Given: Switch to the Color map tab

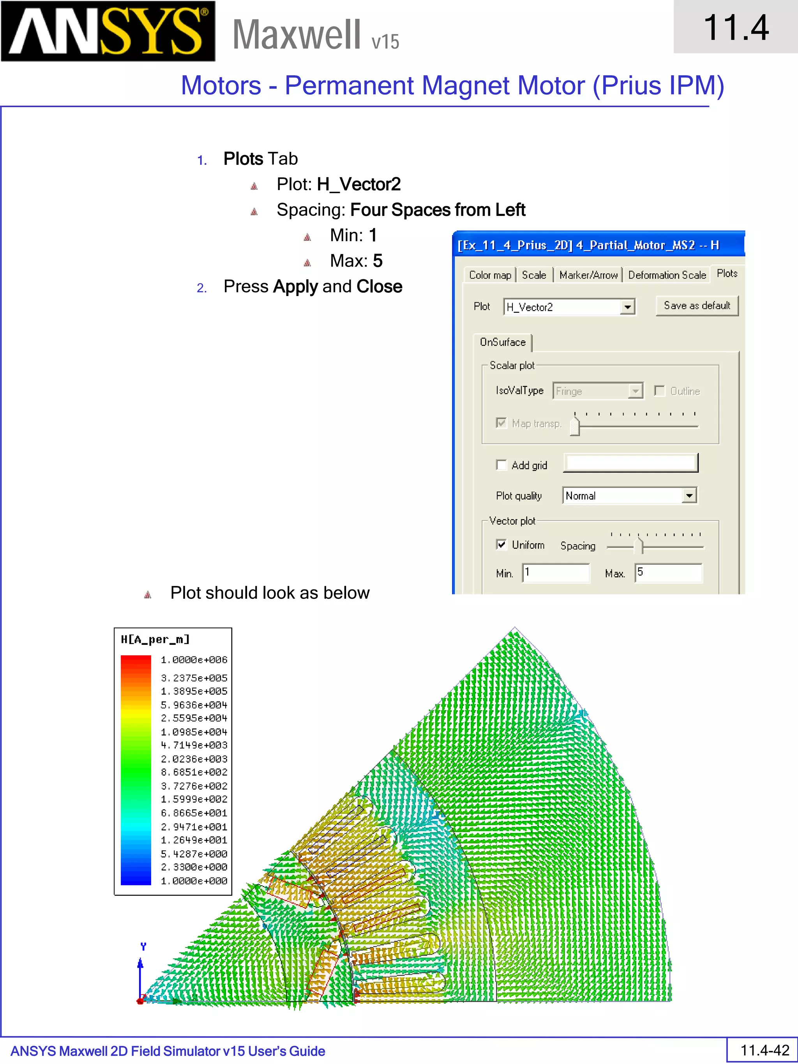Looking at the screenshot, I should 490,275.
